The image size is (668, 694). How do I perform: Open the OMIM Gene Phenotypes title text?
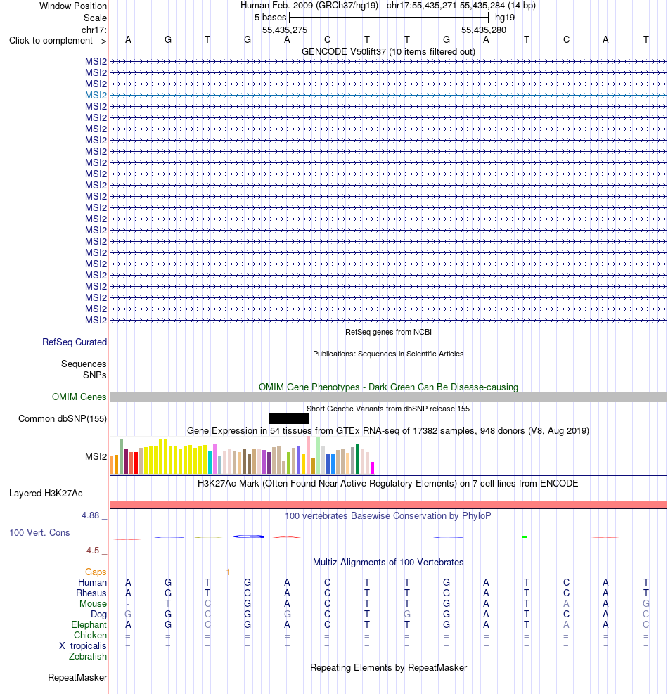point(388,387)
